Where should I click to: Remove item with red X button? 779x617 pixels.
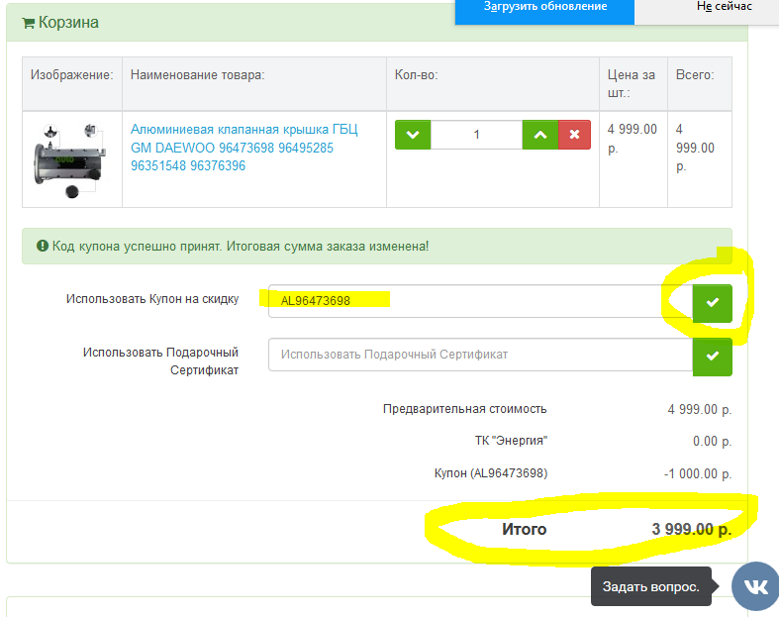point(574,135)
